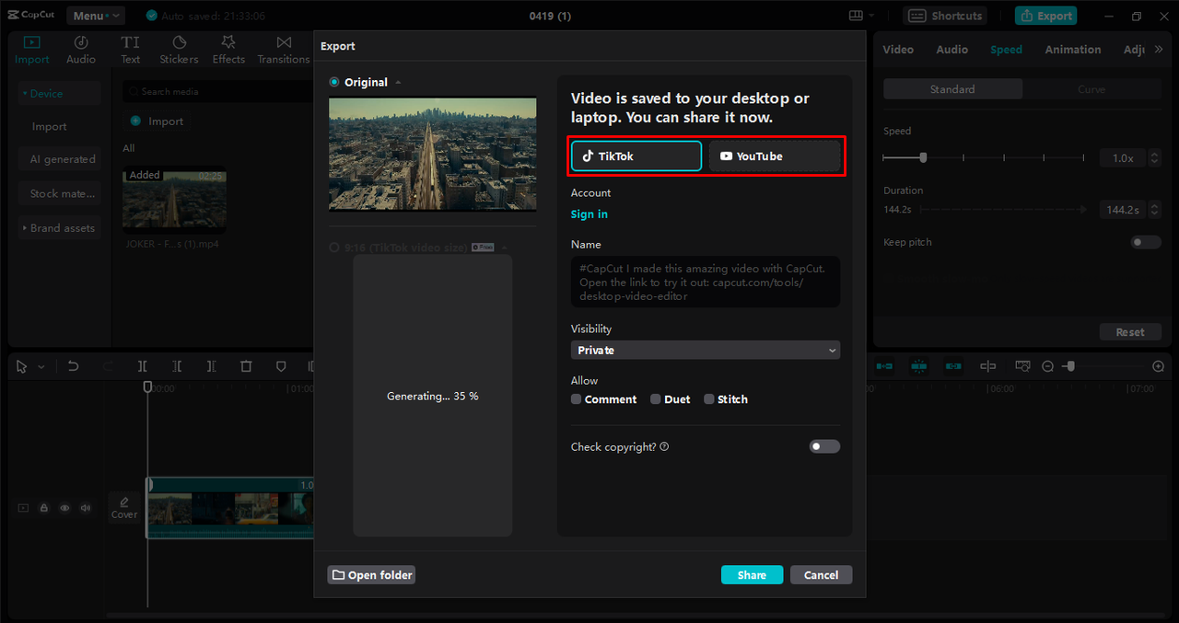This screenshot has width=1179, height=623.
Task: Toggle the Keep pitch switch
Action: pyautogui.click(x=1146, y=242)
